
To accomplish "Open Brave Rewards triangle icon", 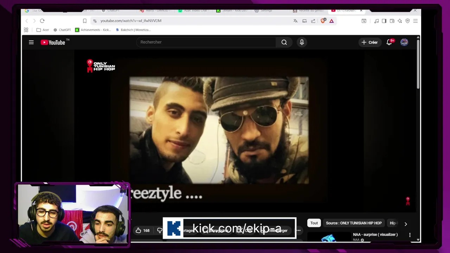I will click(x=332, y=21).
